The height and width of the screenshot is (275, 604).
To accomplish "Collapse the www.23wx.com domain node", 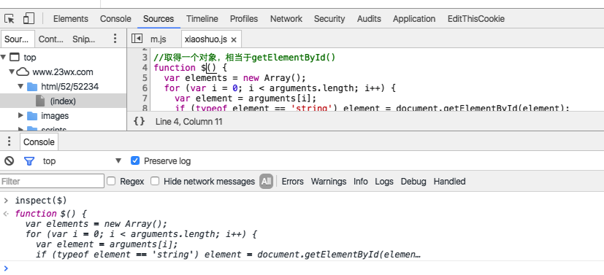I will (x=12, y=72).
